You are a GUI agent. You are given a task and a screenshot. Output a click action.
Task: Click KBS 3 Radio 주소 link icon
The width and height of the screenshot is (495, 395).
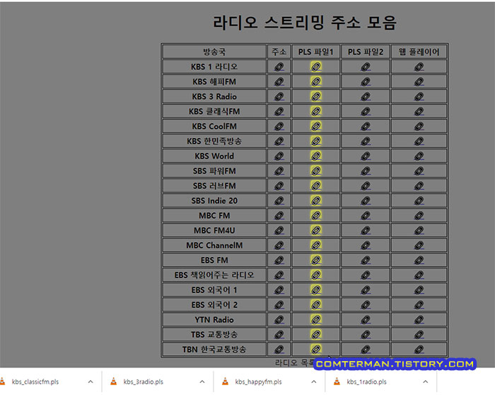[x=279, y=97]
